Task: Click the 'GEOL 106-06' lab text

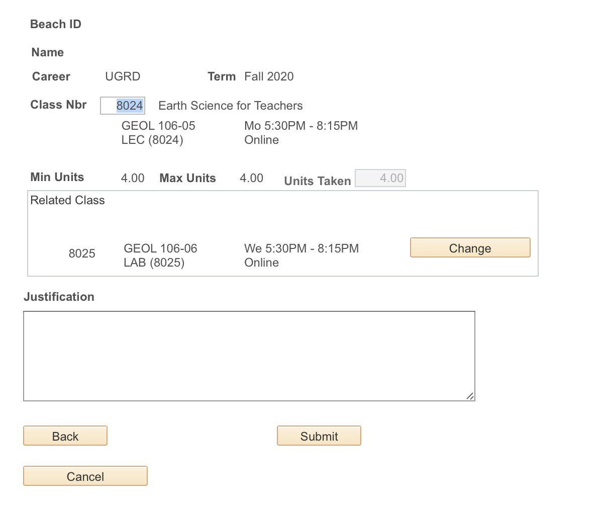Action: point(160,248)
